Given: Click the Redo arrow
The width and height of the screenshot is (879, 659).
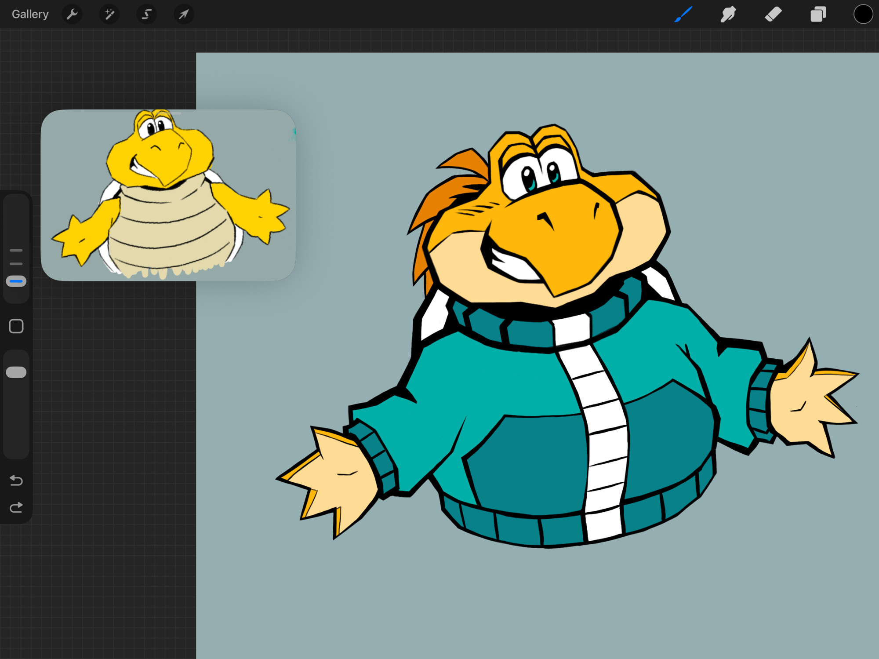Looking at the screenshot, I should click(x=16, y=508).
